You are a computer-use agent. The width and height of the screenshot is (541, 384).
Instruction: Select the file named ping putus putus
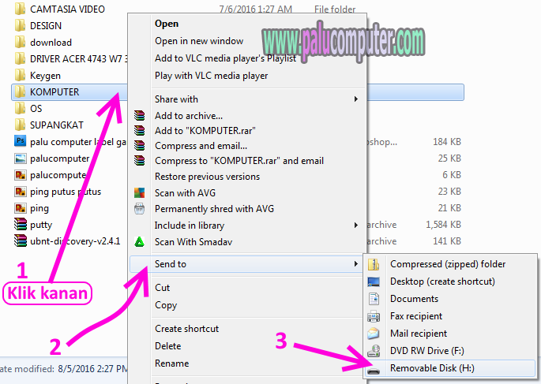[66, 192]
